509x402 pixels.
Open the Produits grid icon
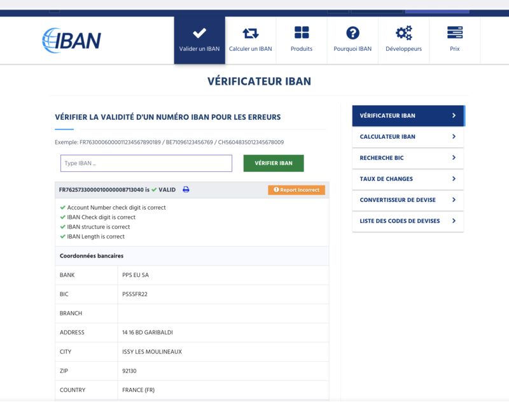(302, 33)
